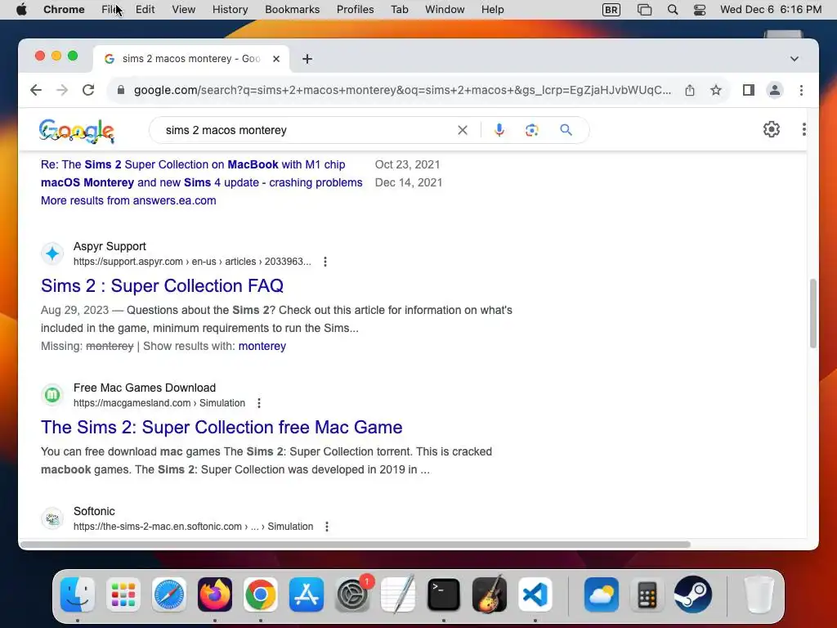Open System Settings from the dock
Image resolution: width=837 pixels, height=628 pixels.
[x=352, y=594]
